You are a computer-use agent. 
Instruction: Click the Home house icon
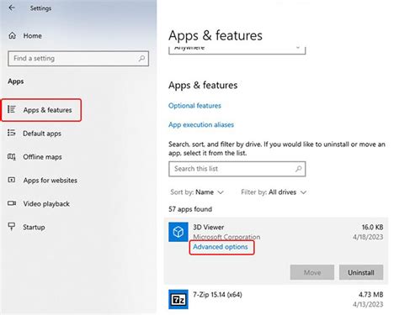click(x=13, y=35)
